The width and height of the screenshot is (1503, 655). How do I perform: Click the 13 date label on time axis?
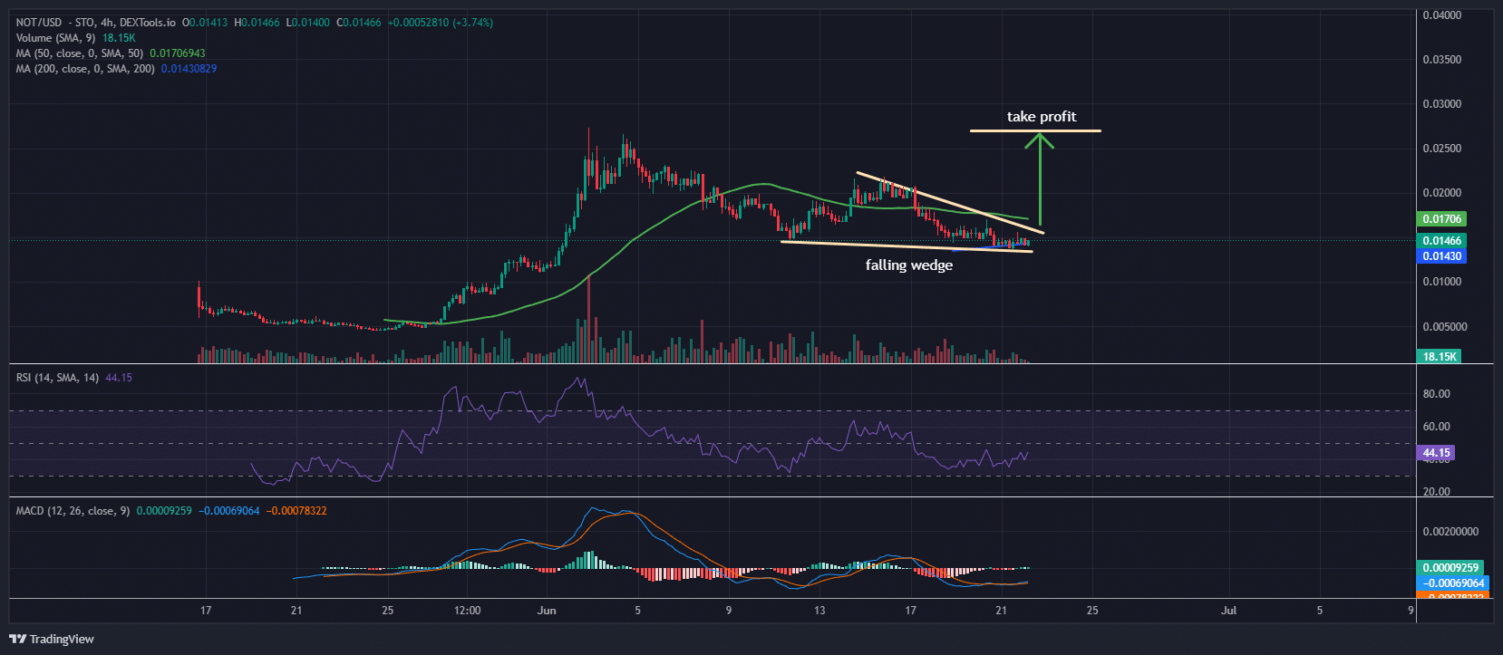click(819, 611)
